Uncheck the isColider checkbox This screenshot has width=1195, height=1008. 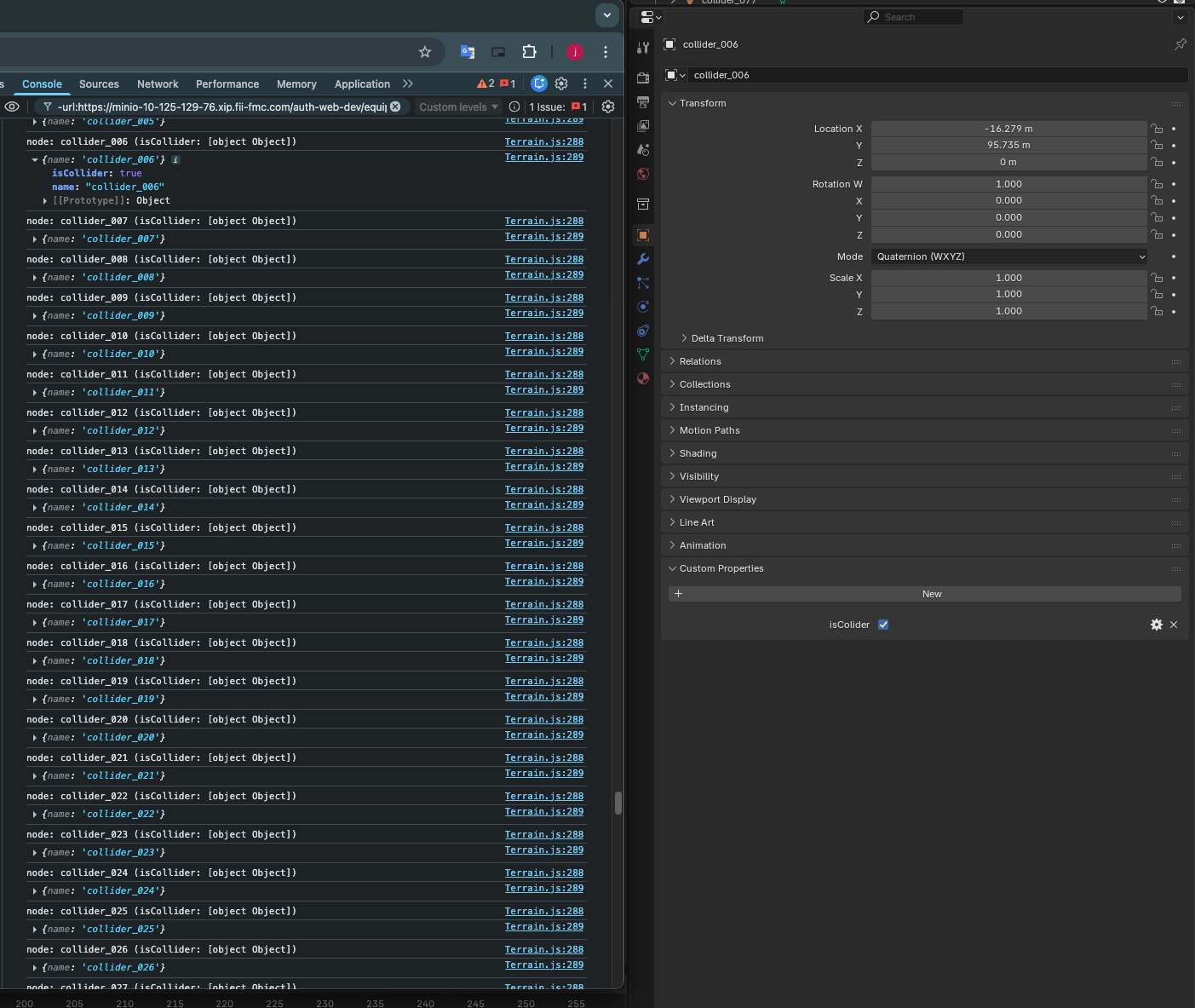coord(883,625)
